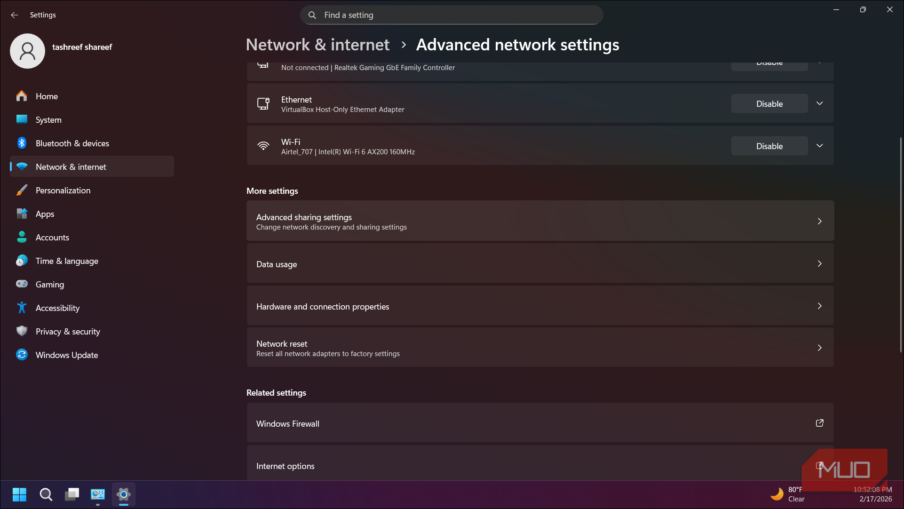Click tashreef shareef account name

pyautogui.click(x=82, y=47)
